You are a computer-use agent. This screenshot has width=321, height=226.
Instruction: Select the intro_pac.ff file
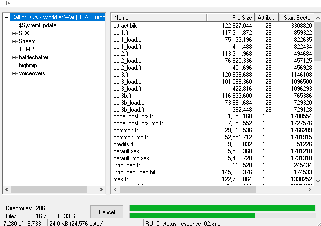tap(127, 165)
